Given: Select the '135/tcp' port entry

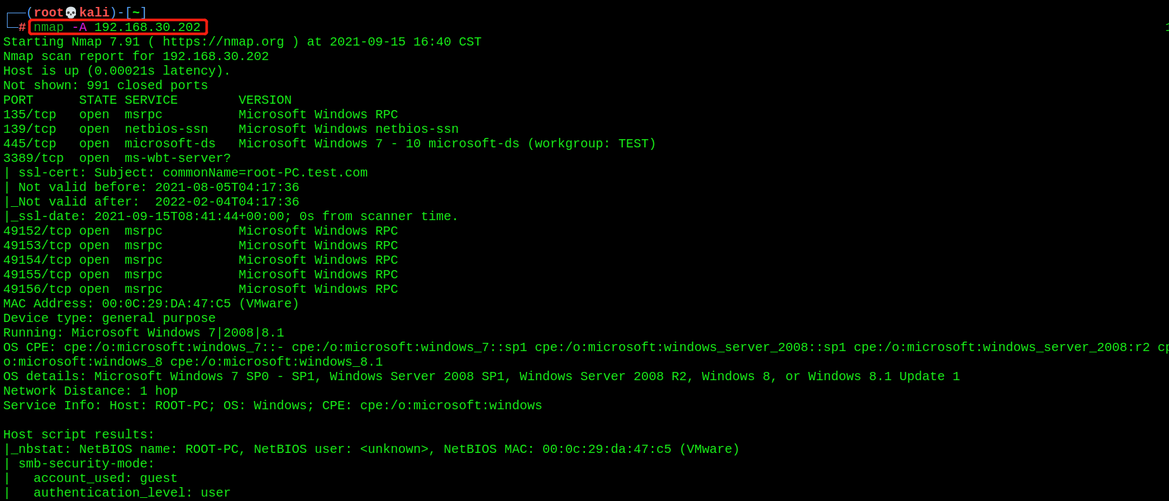Looking at the screenshot, I should point(30,114).
